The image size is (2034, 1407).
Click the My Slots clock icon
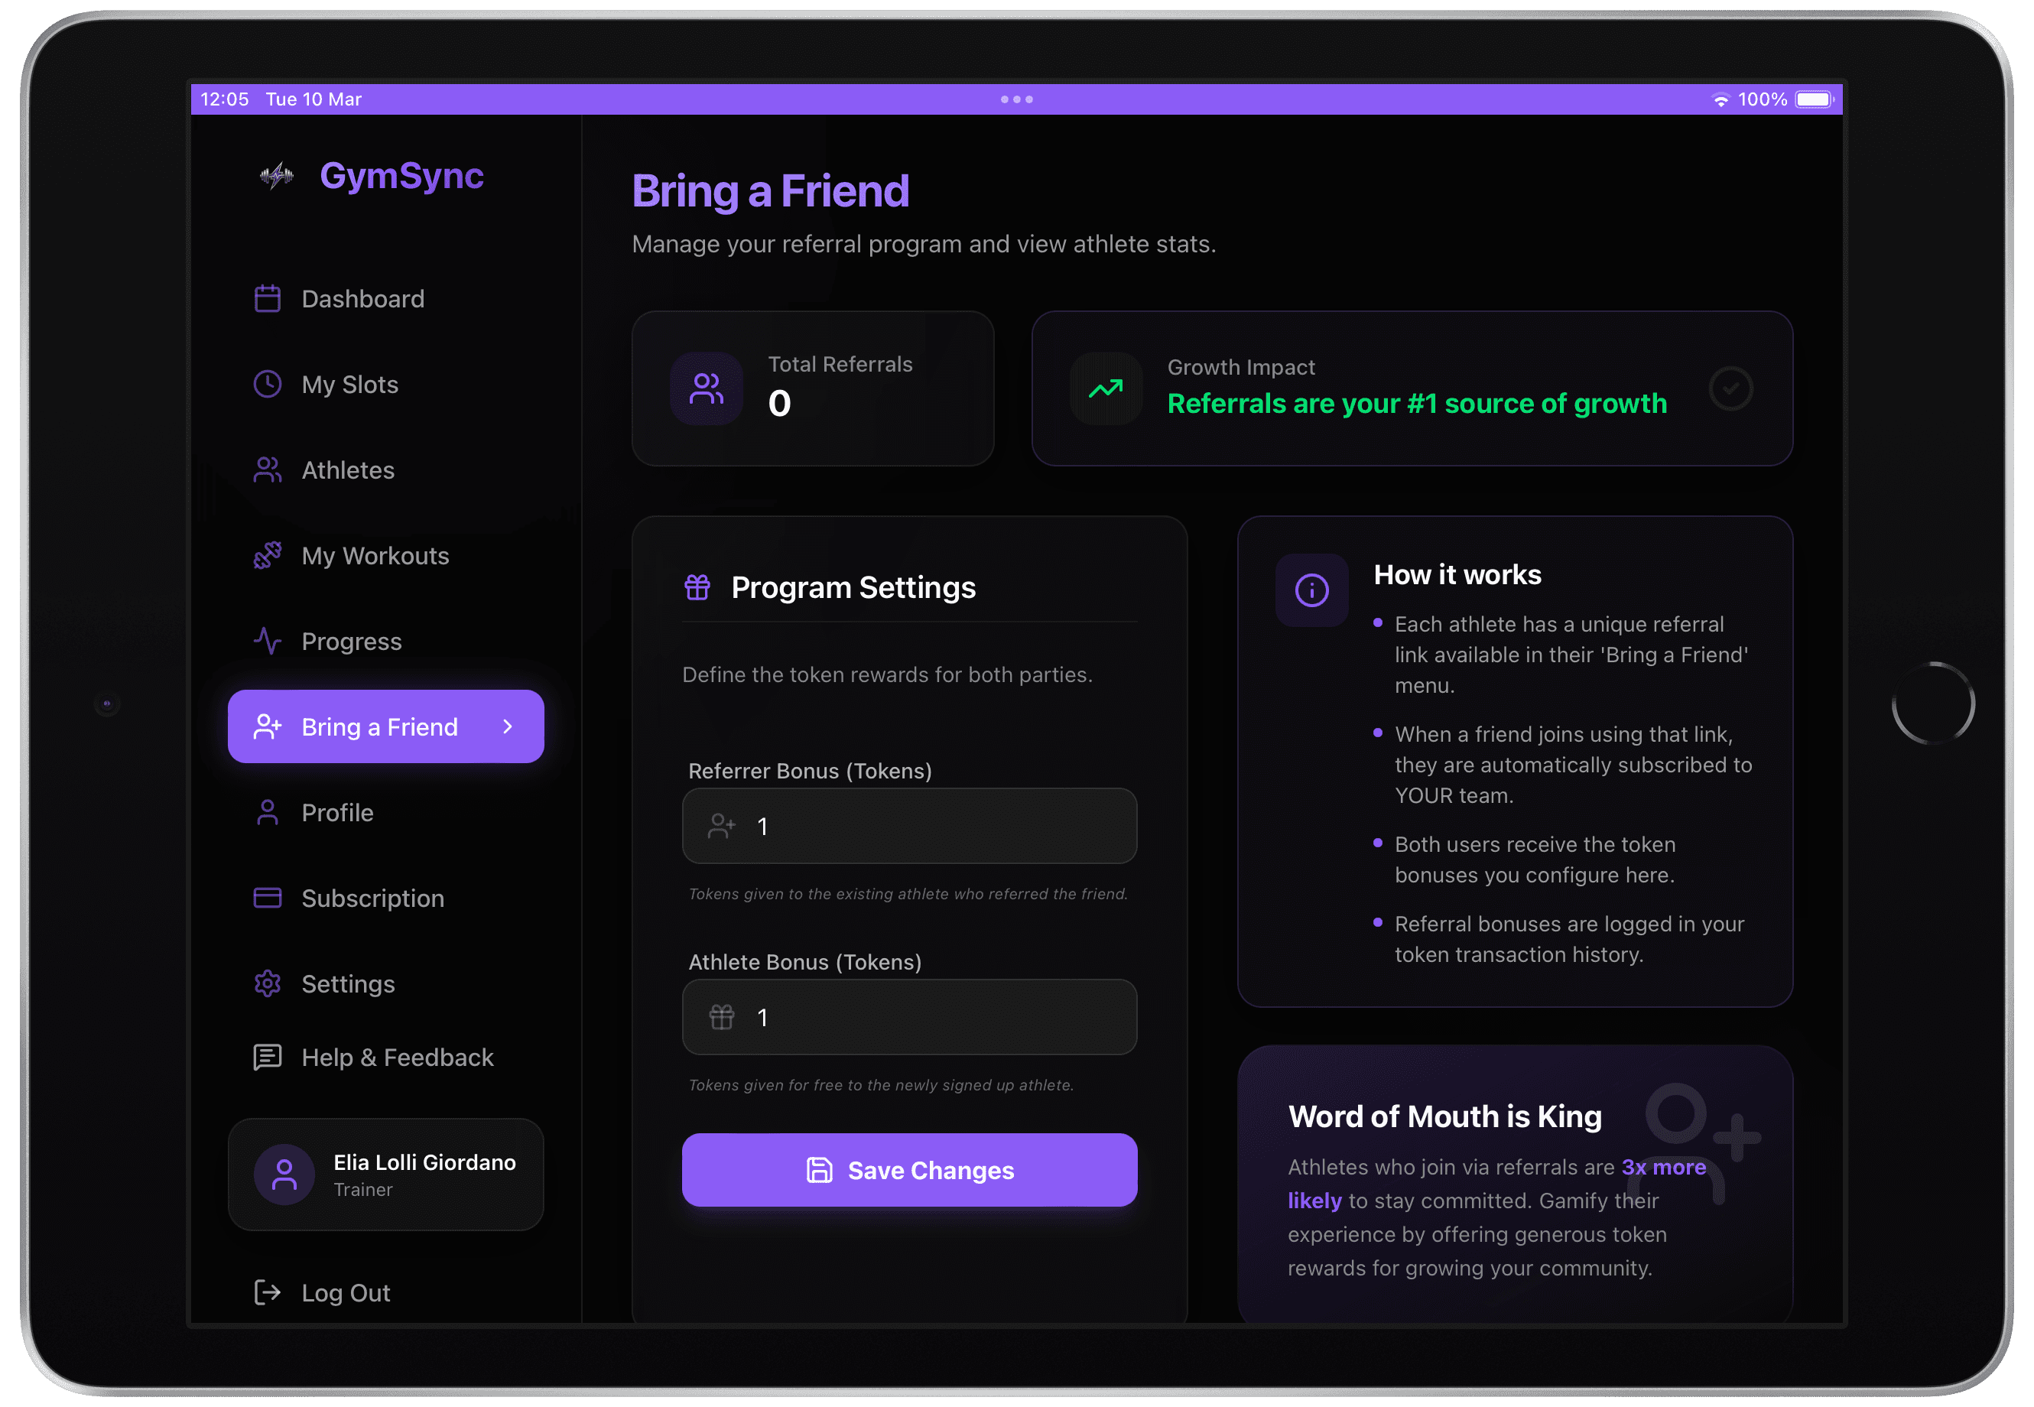pyautogui.click(x=267, y=384)
